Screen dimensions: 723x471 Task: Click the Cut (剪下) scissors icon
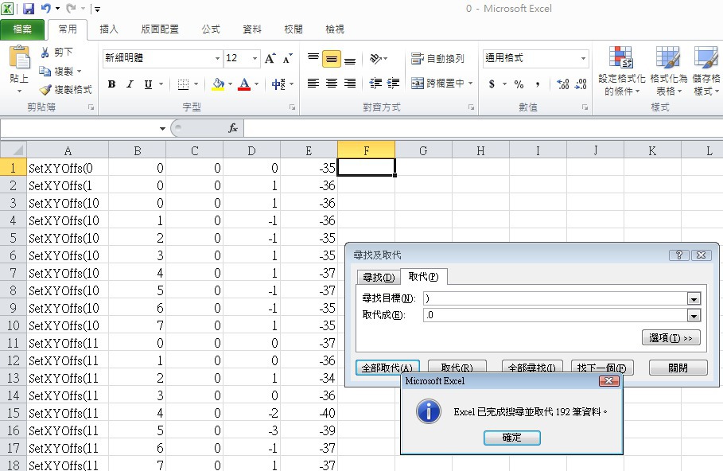[x=45, y=53]
